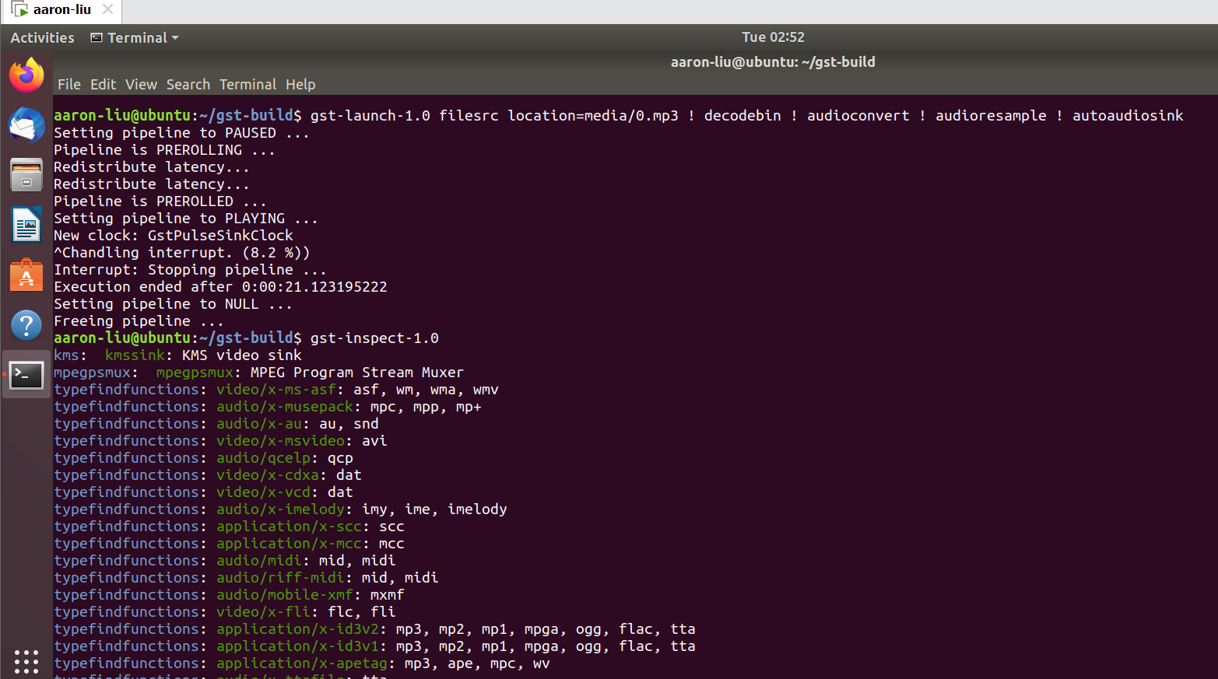Open the Search menu

pos(188,84)
